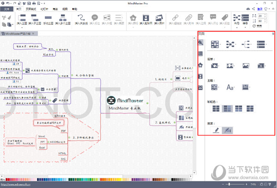Click the Insert Comment icon
277x188 pixels.
tap(213, 18)
